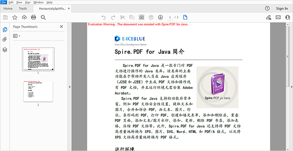
Task: Open Help question mark icon
Action: [x=267, y=9]
